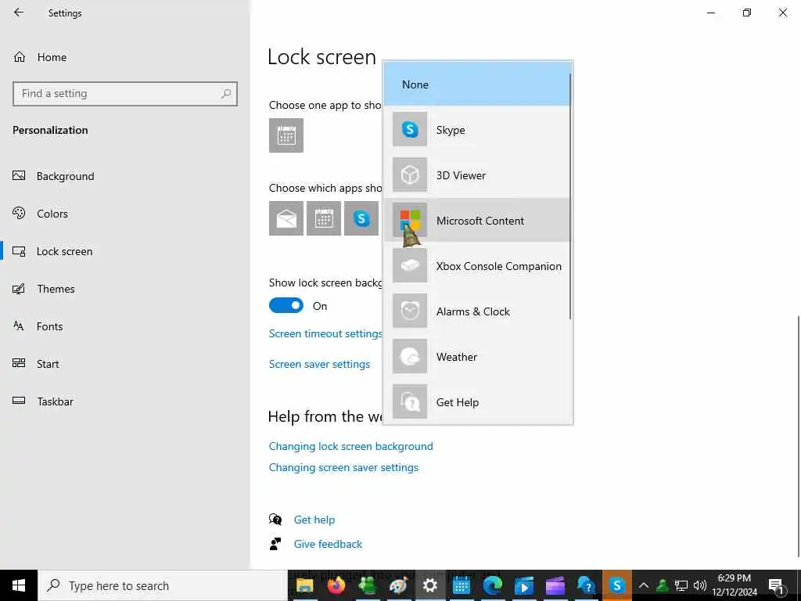Click the Get help chat icon
Screen dimensions: 801x601
[275, 520]
